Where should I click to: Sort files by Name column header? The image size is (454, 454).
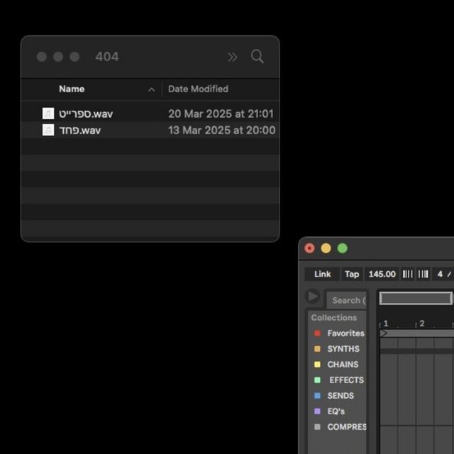pos(72,89)
